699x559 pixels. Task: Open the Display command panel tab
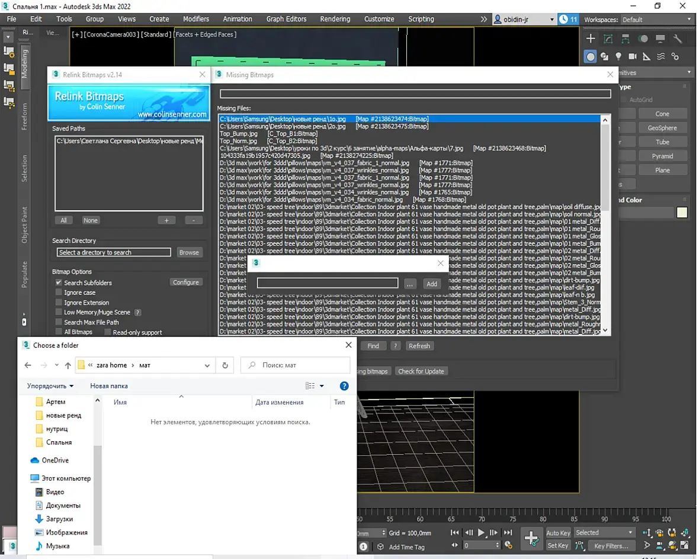[x=660, y=38]
